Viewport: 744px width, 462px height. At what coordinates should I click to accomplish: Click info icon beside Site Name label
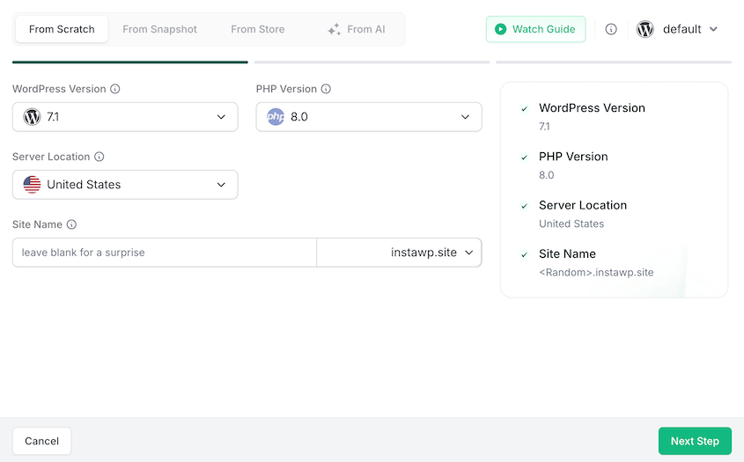coord(71,224)
